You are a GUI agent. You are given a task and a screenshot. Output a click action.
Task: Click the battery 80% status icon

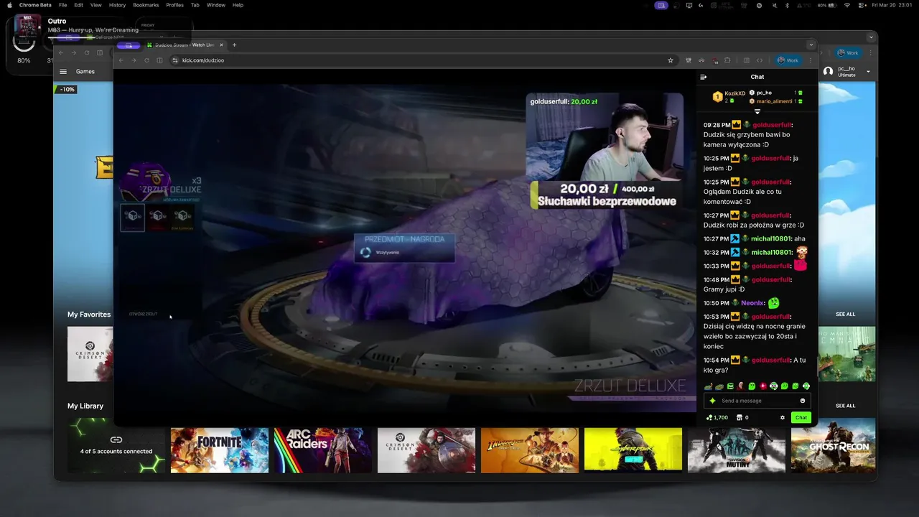pyautogui.click(x=827, y=5)
